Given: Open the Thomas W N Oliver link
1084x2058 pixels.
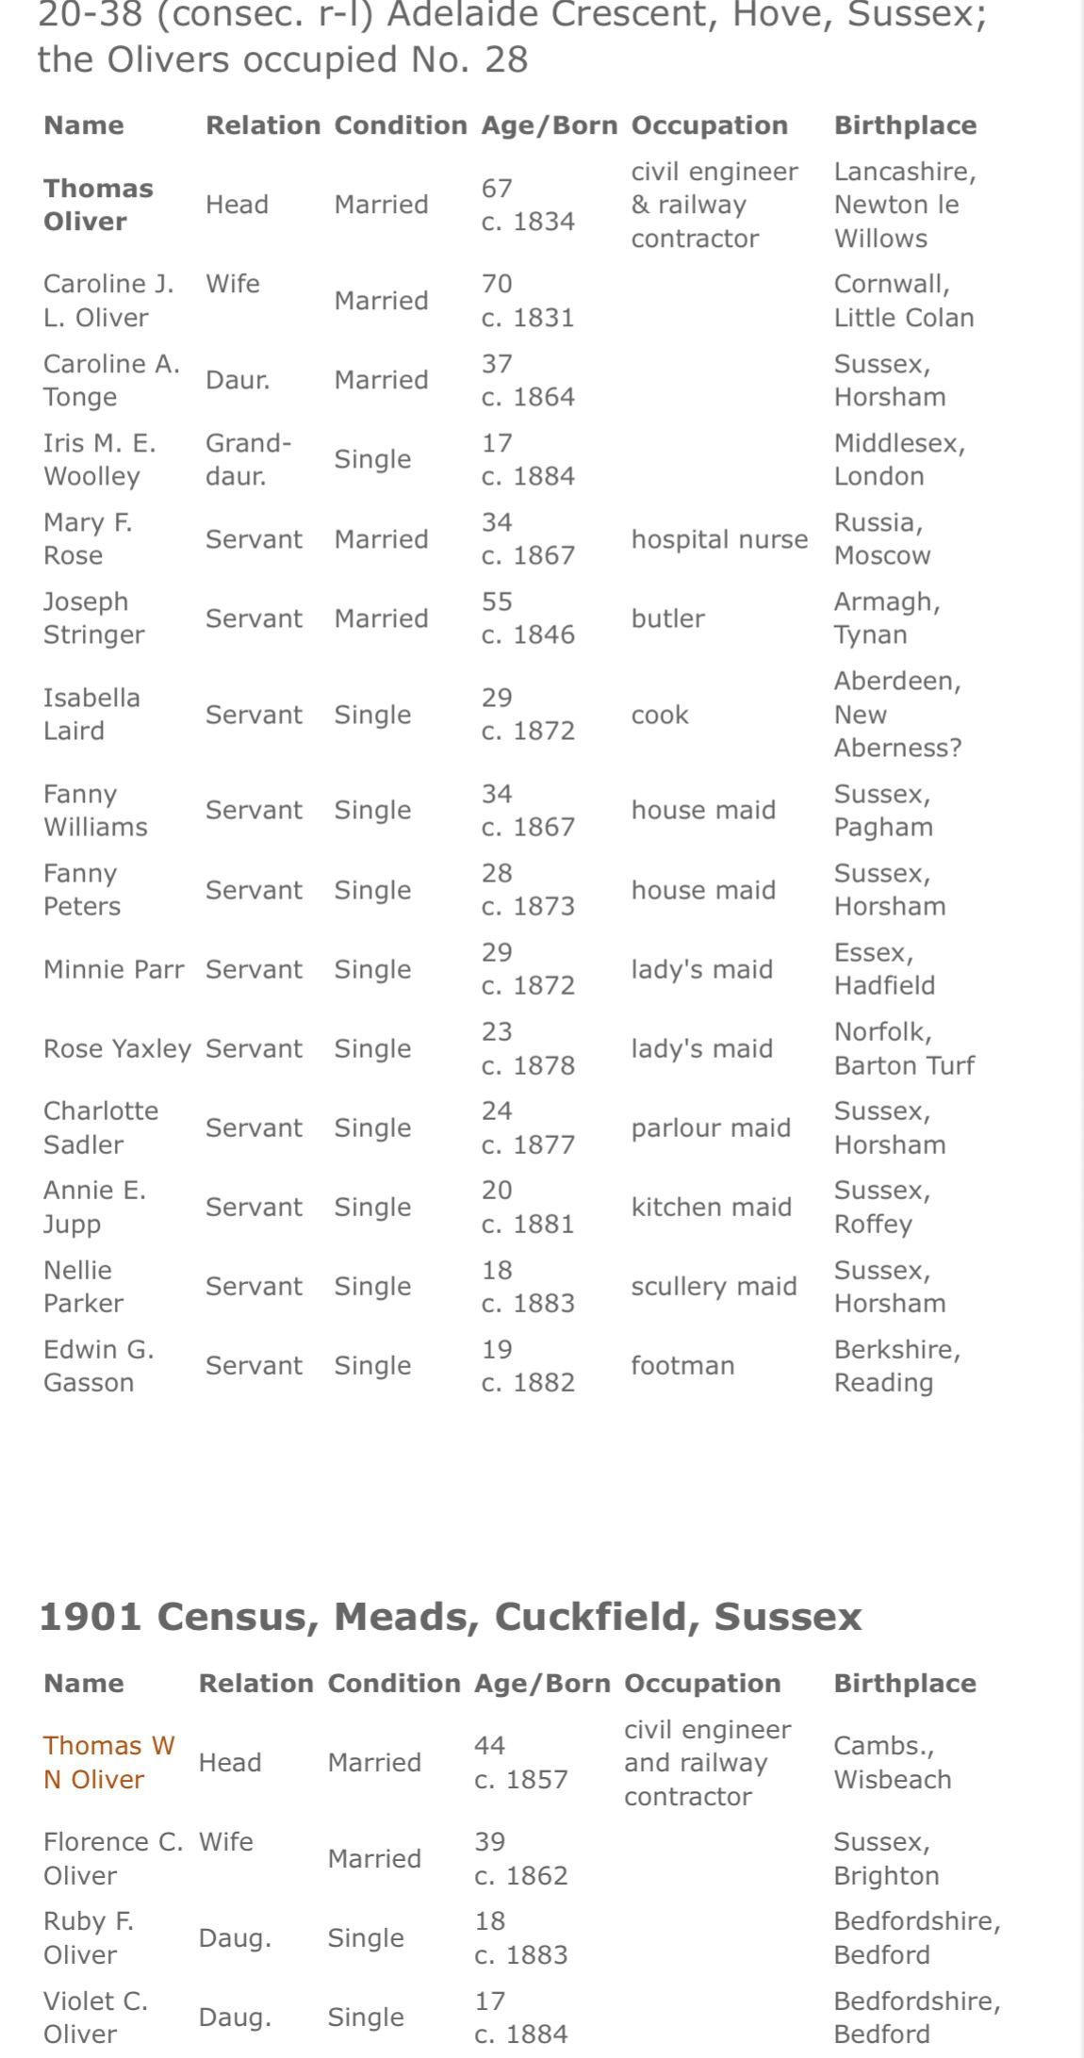Looking at the screenshot, I should click(108, 1762).
